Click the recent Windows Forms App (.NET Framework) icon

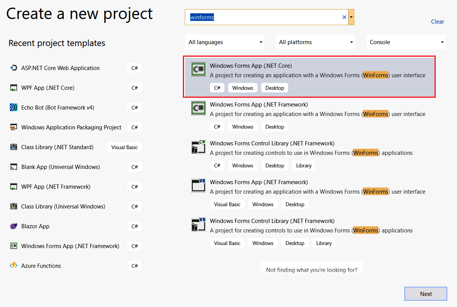14,246
